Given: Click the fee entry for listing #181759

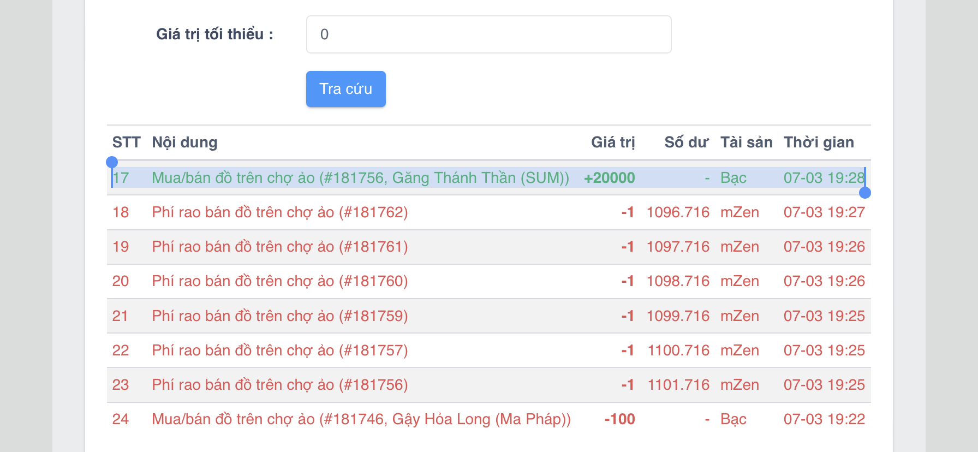Looking at the screenshot, I should click(x=279, y=316).
